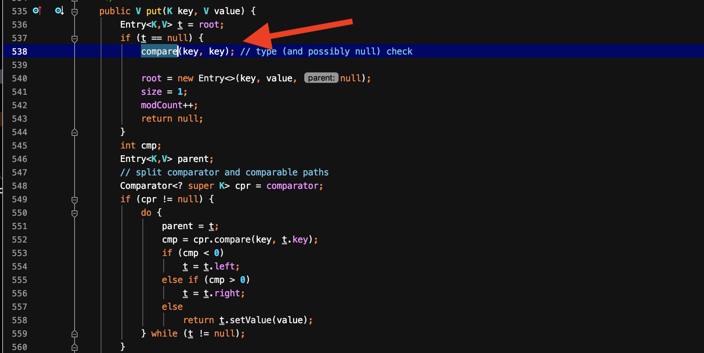This screenshot has height=353, width=704.
Task: Click the highlighted compare method call on line 538
Action: (x=159, y=51)
